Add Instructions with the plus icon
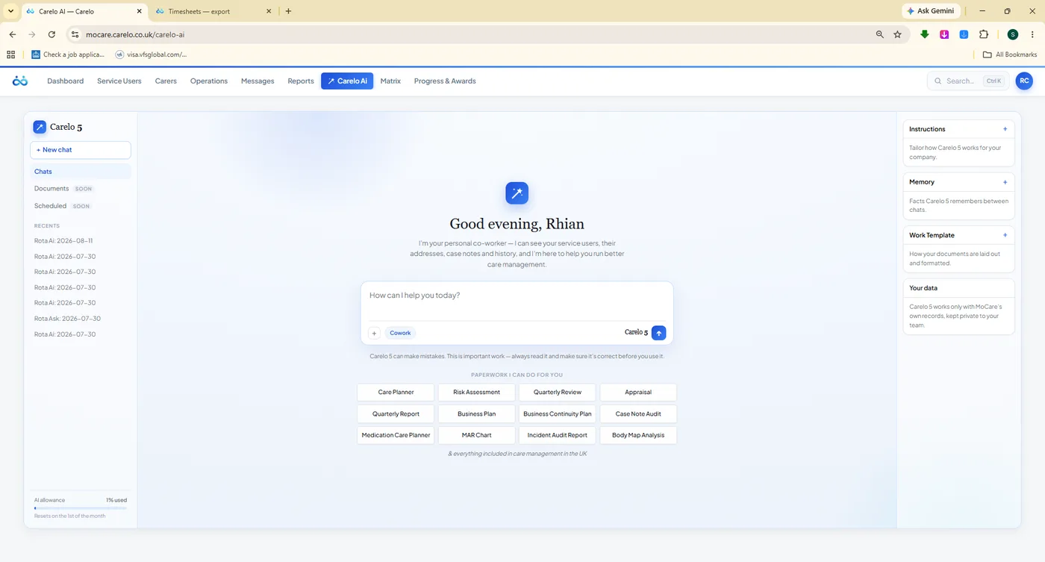Image resolution: width=1045 pixels, height=562 pixels. [x=1005, y=129]
